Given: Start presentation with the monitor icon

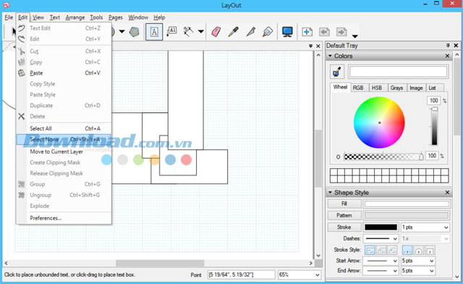Looking at the screenshot, I should click(x=287, y=32).
